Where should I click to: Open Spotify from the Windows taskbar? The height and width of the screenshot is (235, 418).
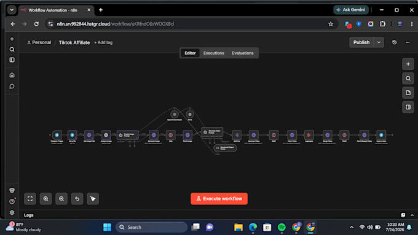(282, 227)
